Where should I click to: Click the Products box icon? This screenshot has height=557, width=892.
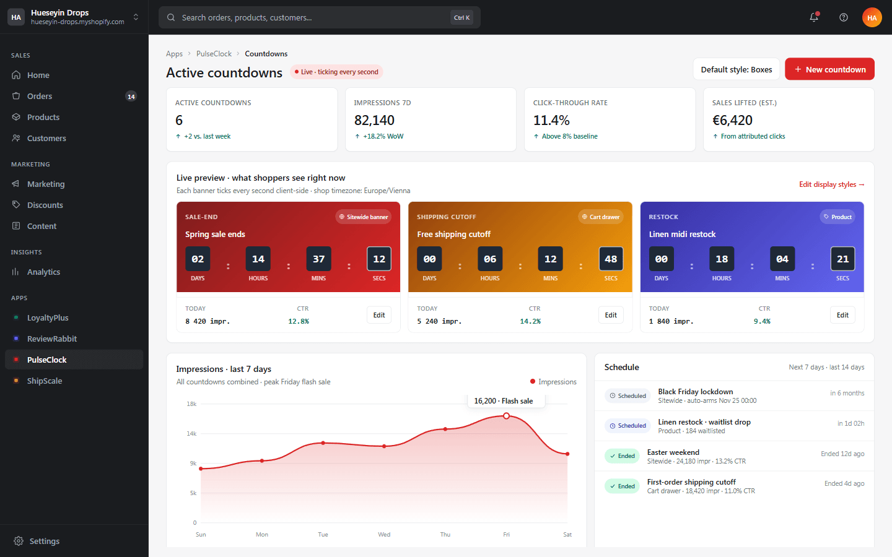(16, 117)
